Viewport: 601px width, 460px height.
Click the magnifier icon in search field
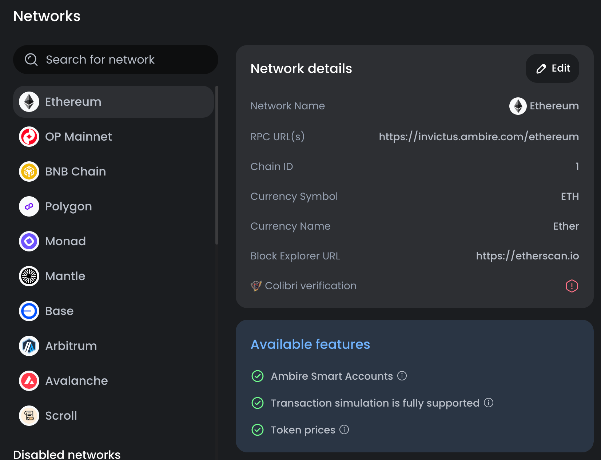(31, 60)
